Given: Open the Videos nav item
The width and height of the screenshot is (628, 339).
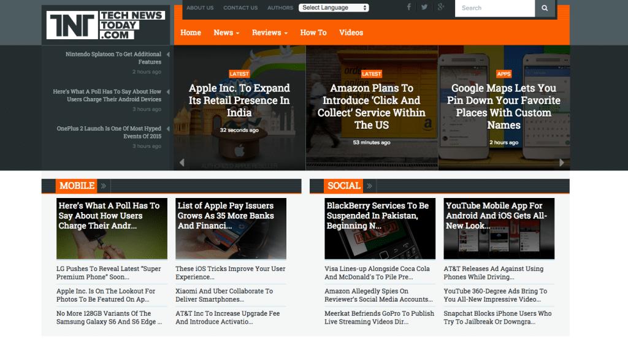Looking at the screenshot, I should (x=351, y=32).
